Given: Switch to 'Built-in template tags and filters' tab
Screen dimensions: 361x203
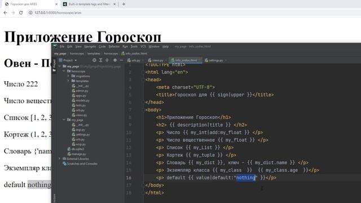Looking at the screenshot, I should click(90, 4).
